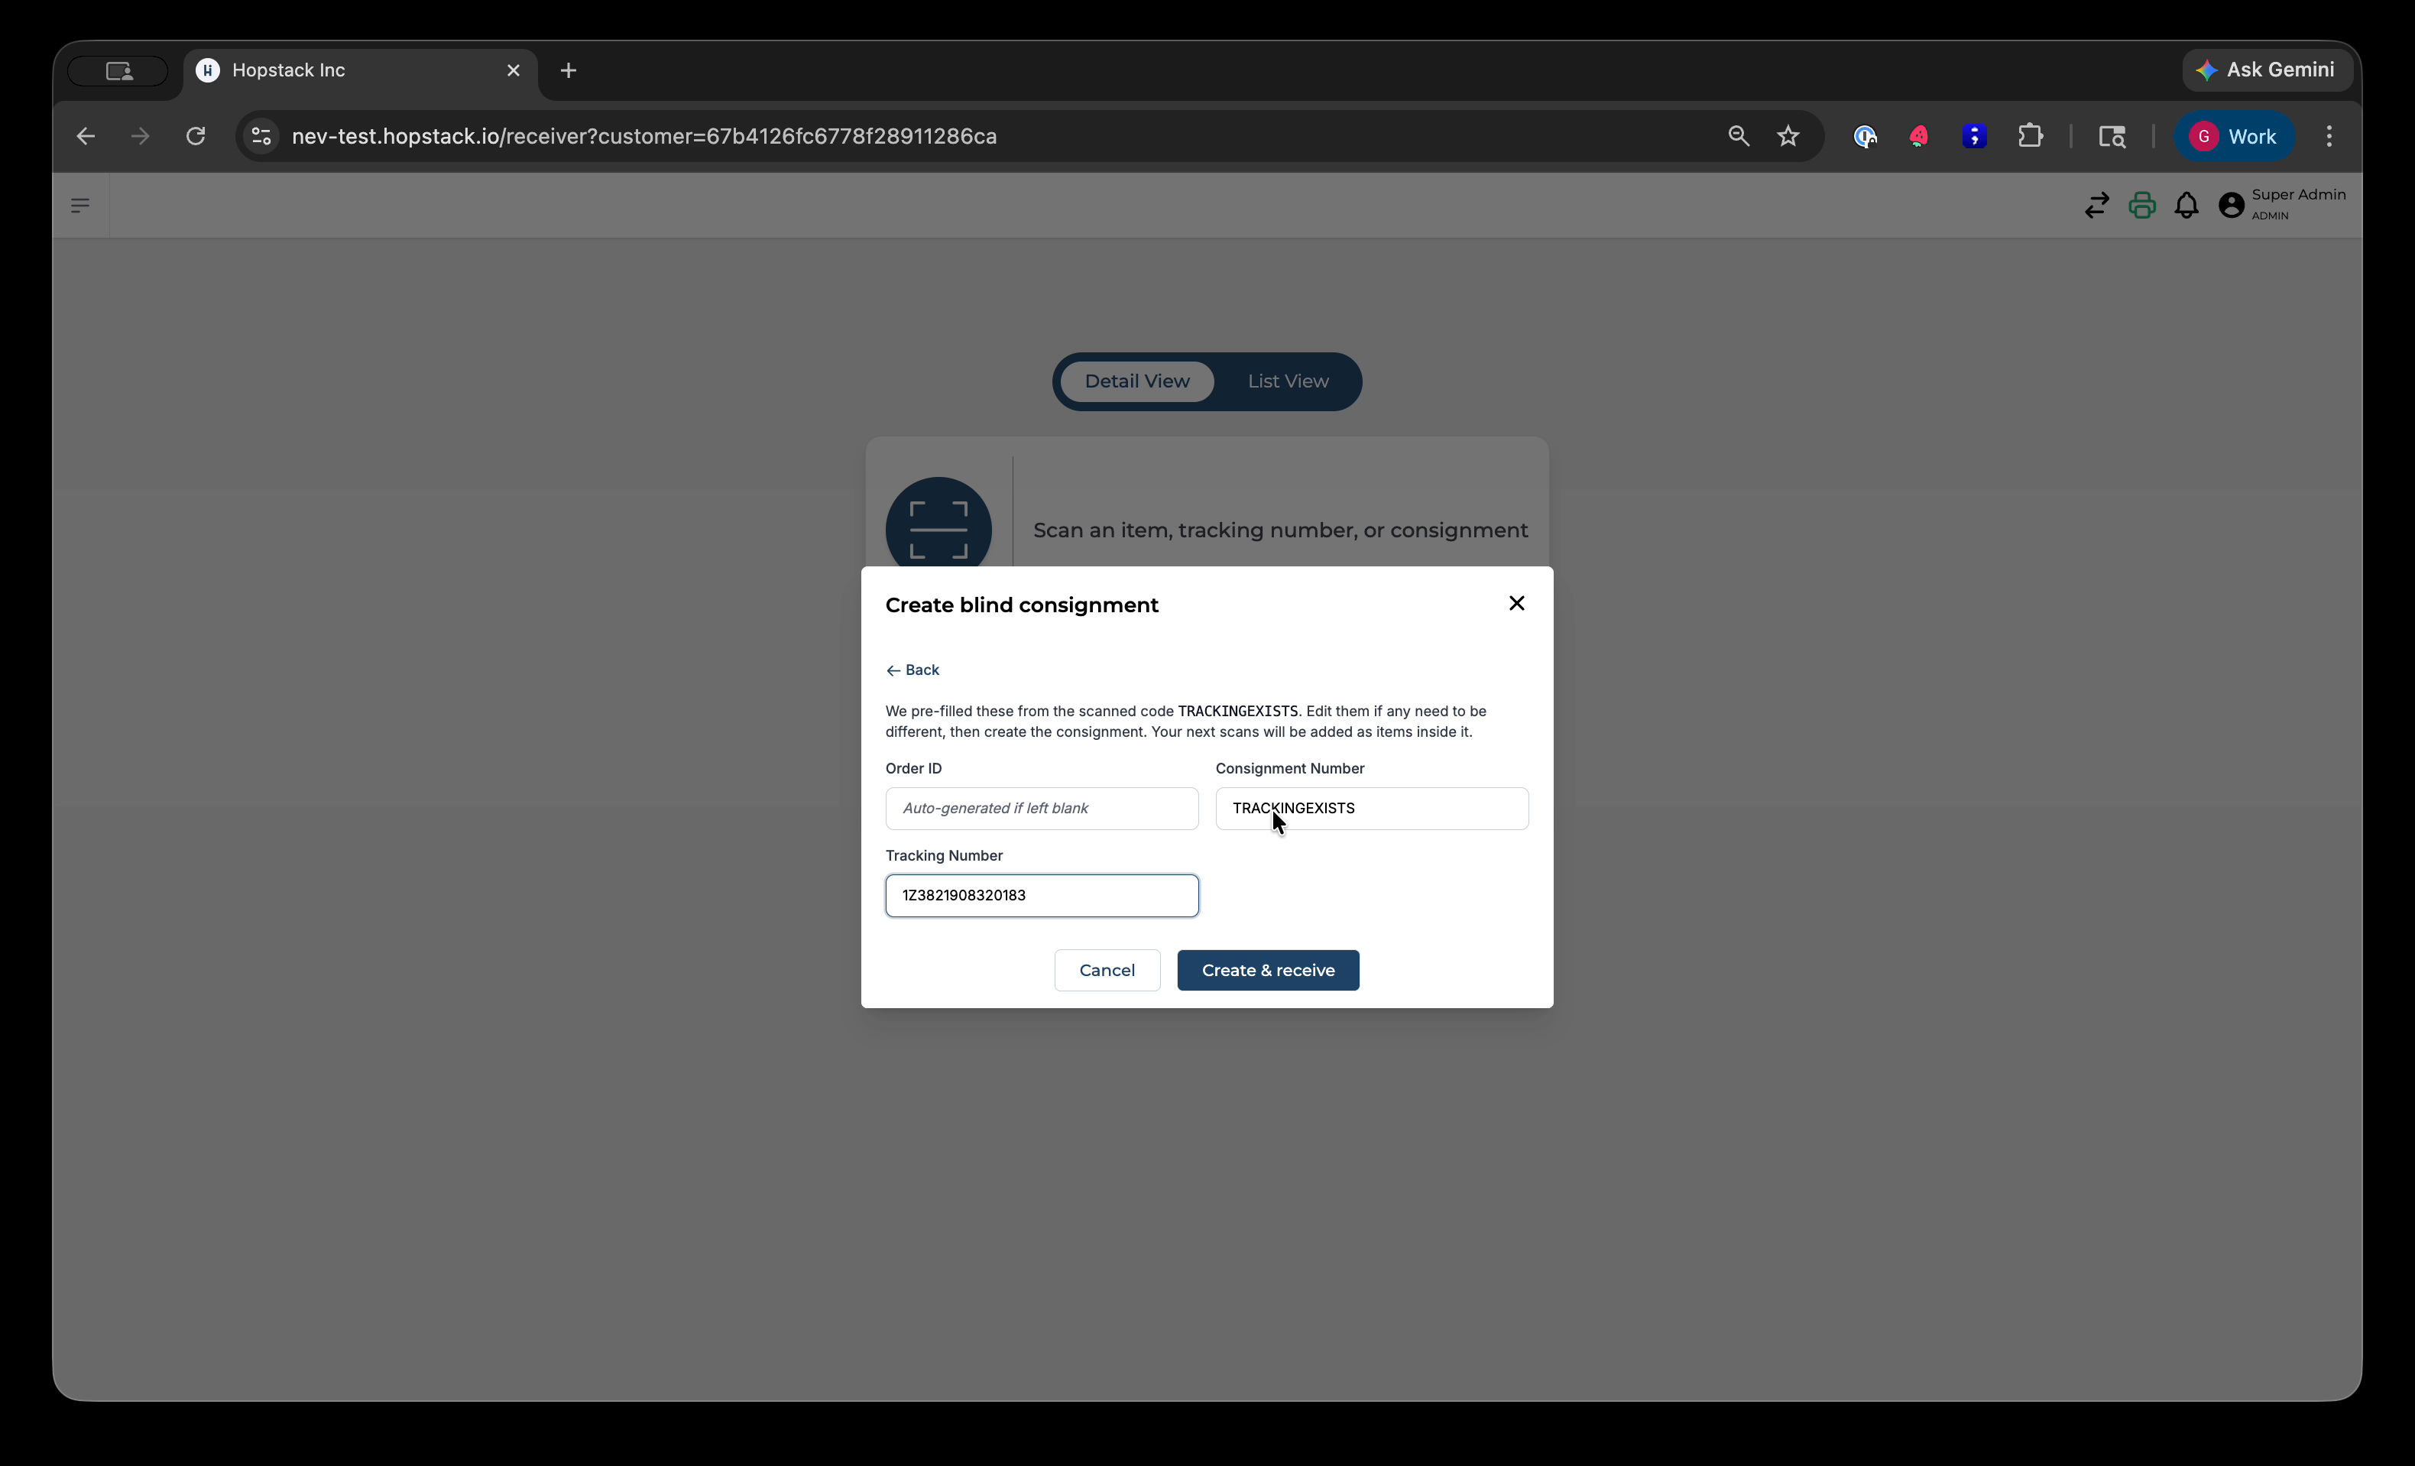
Task: Reload the Hopstack page
Action: click(x=196, y=136)
